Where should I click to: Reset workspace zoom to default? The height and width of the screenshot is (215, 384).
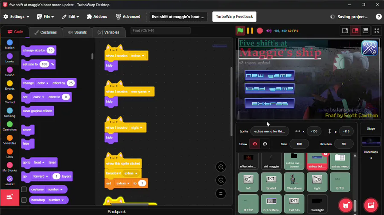tap(221, 194)
